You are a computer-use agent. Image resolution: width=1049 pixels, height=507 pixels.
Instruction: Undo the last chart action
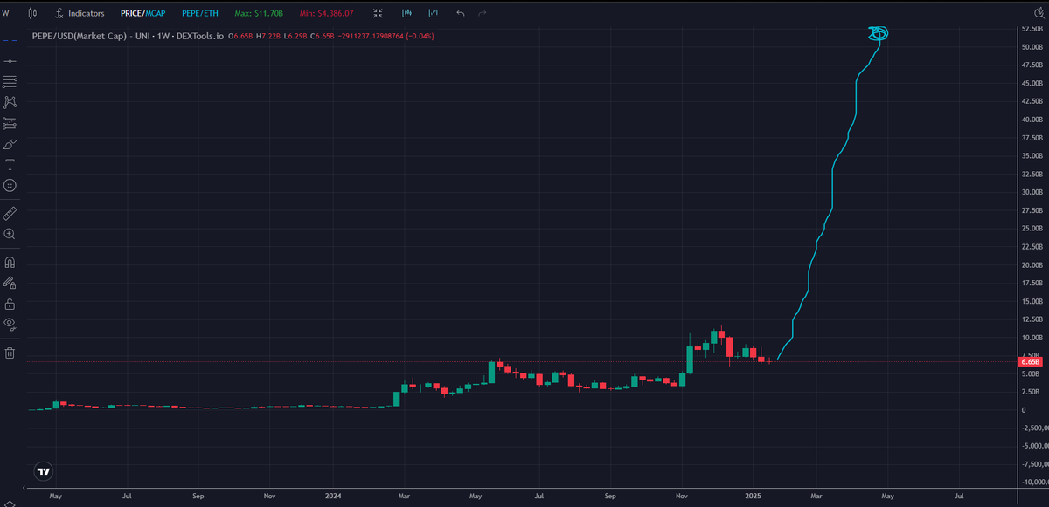pos(461,14)
